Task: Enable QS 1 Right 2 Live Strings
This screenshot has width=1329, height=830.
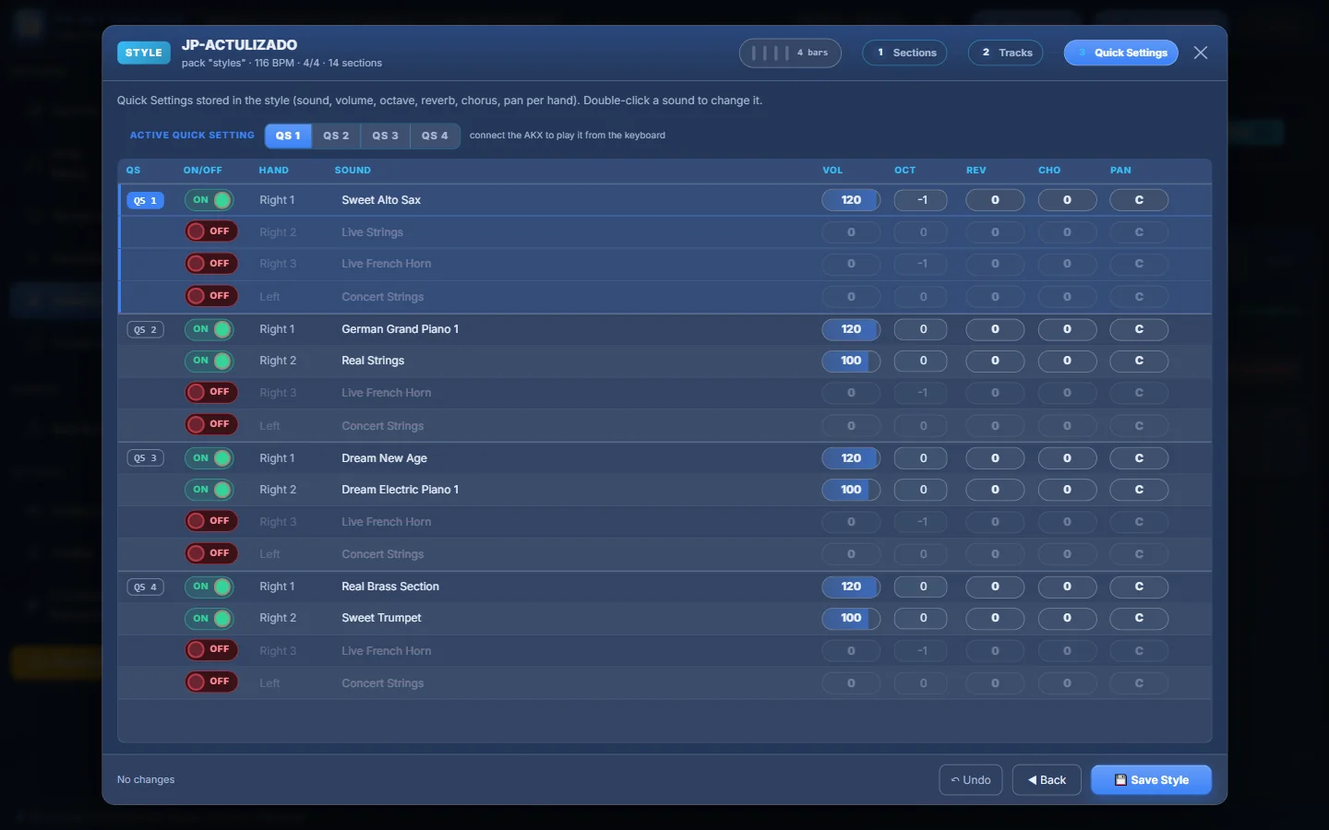Action: click(x=211, y=231)
